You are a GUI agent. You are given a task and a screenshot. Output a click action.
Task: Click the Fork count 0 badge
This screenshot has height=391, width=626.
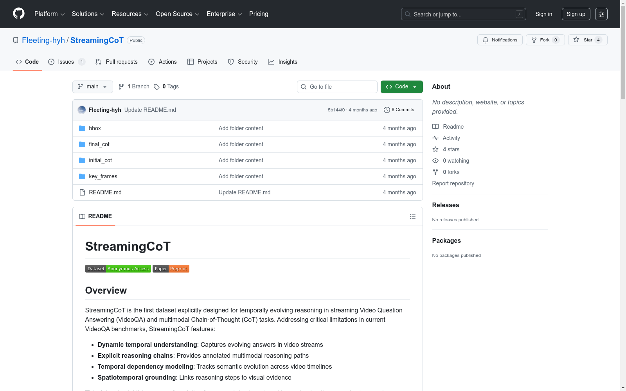pyautogui.click(x=556, y=40)
